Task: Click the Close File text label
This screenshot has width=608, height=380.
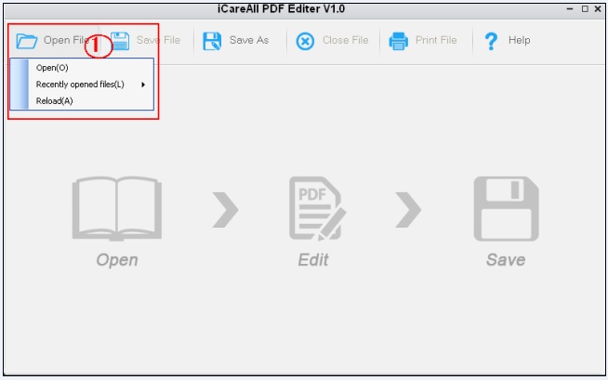Action: click(346, 40)
